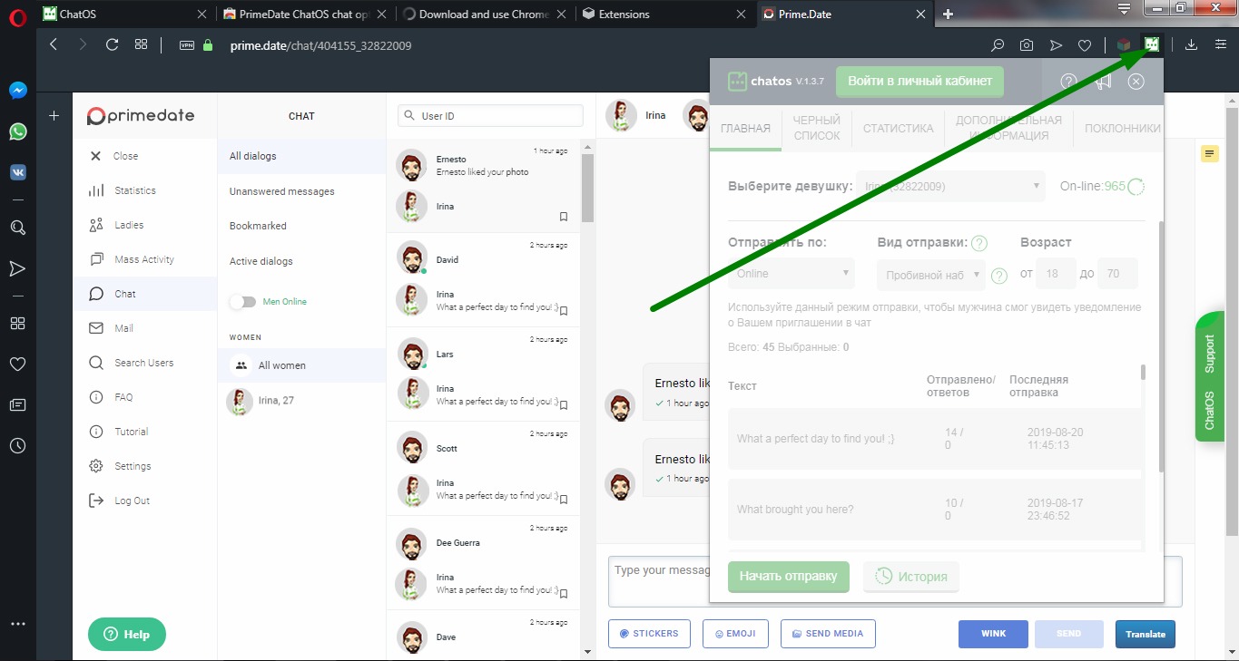Click the yellow note icon beside the chat
The width and height of the screenshot is (1239, 661).
coord(1209,154)
